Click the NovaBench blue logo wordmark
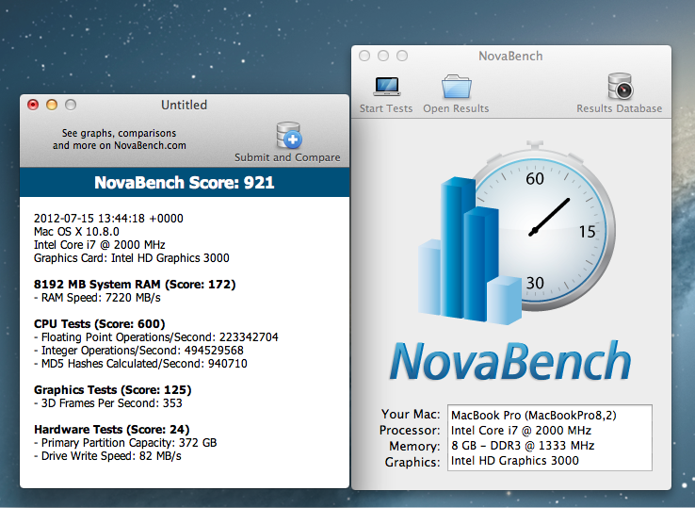Screen dimensions: 695x508 coord(510,361)
